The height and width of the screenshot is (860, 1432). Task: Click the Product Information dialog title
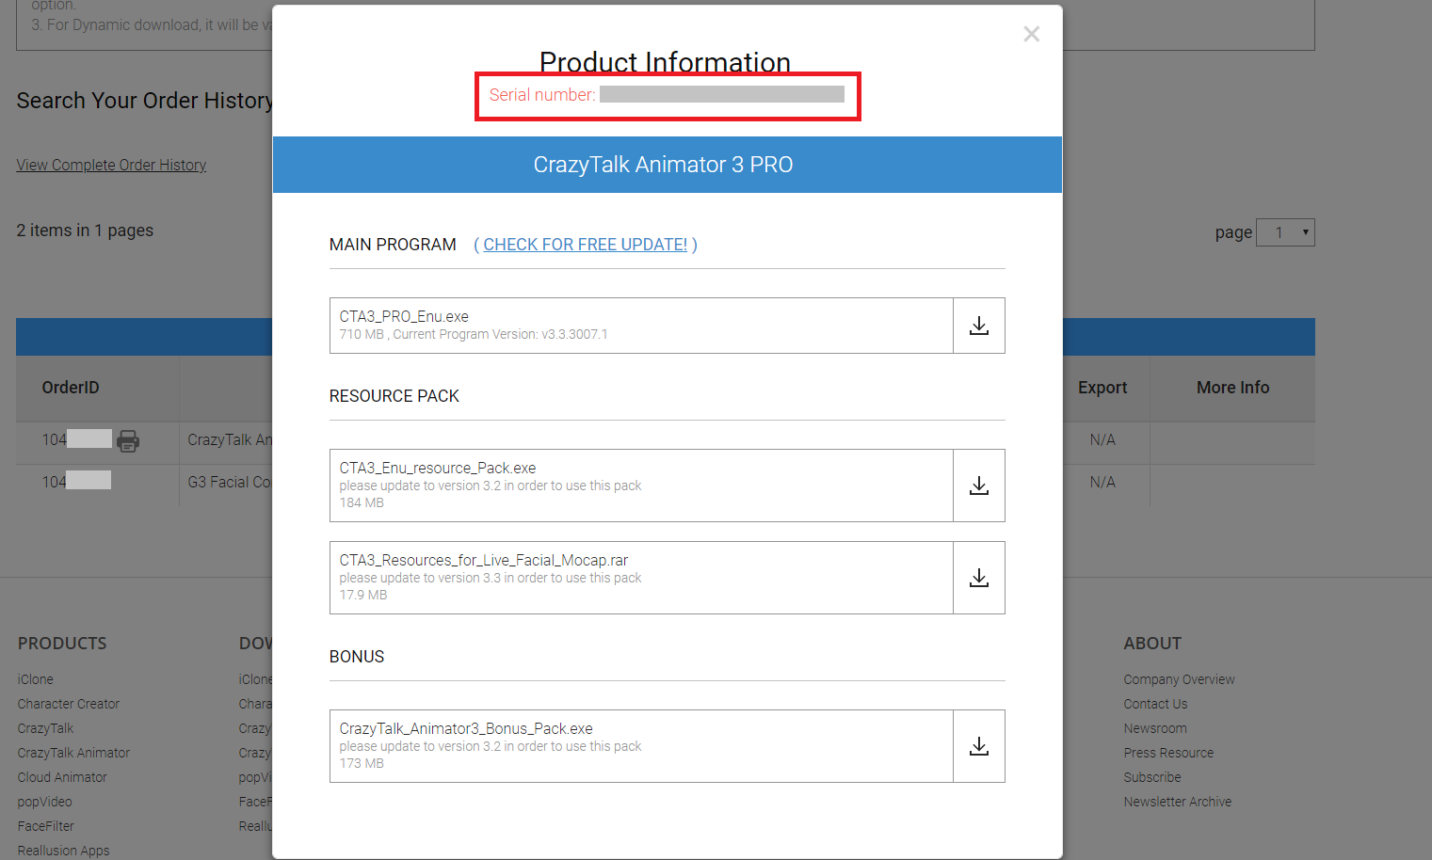pyautogui.click(x=665, y=62)
